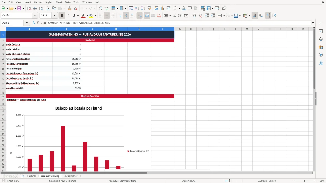Click row header 12
The height and width of the screenshot is (183, 326).
tap(3, 88)
